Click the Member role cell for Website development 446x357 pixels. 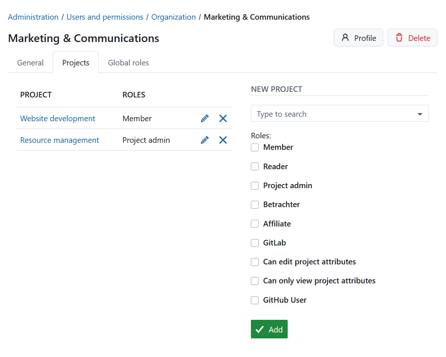pos(137,118)
